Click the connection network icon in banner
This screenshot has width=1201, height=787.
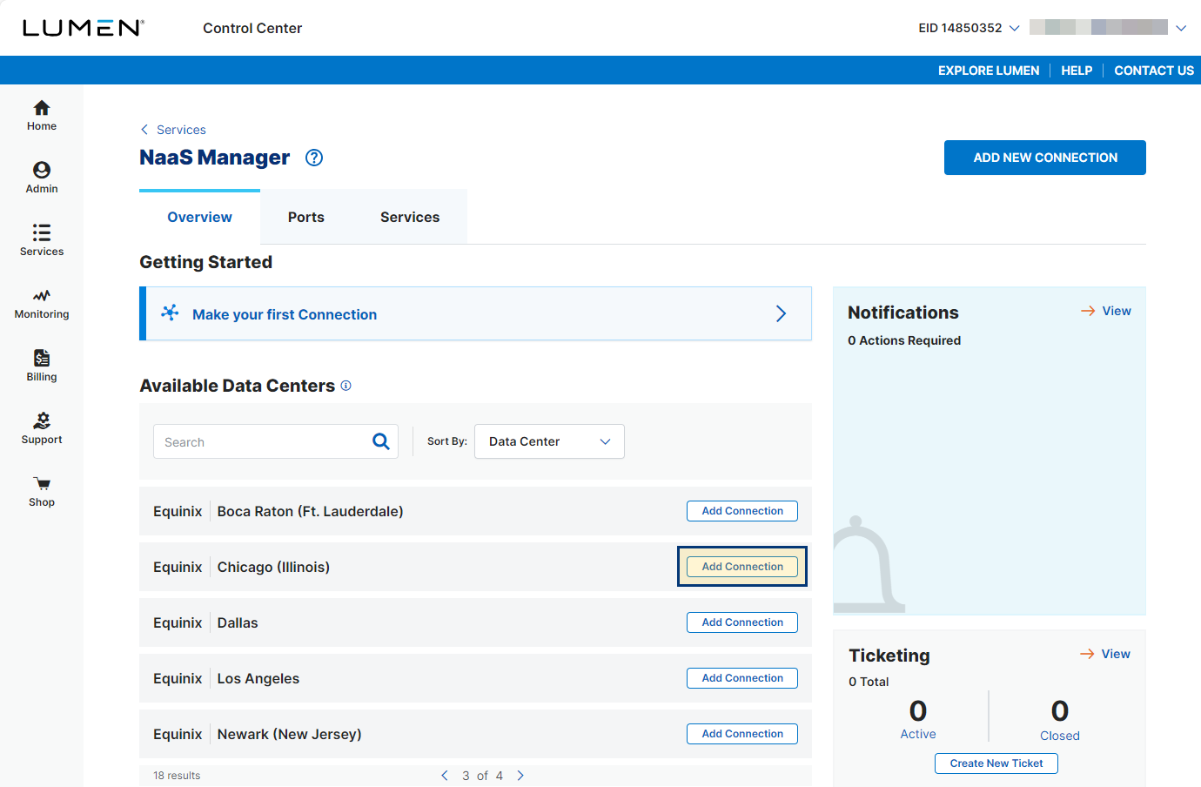click(x=170, y=313)
